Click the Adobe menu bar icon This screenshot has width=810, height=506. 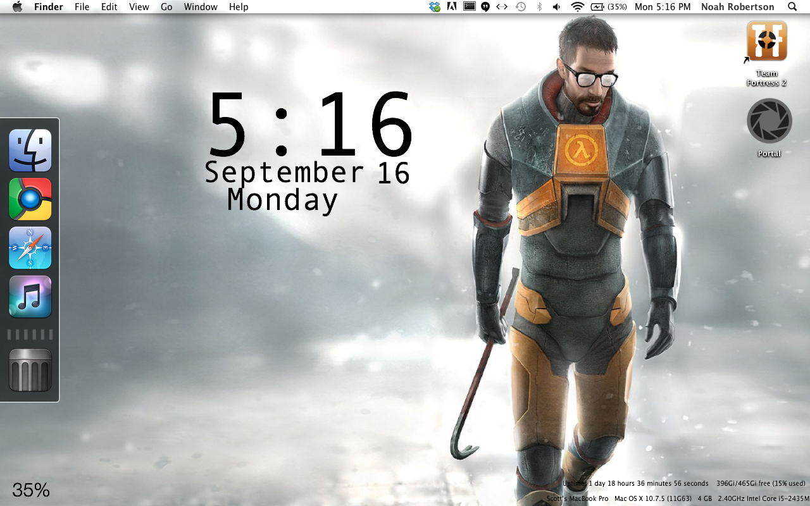coord(452,7)
